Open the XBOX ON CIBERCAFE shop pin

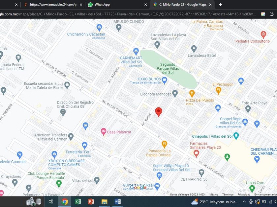pyautogui.click(x=54, y=154)
